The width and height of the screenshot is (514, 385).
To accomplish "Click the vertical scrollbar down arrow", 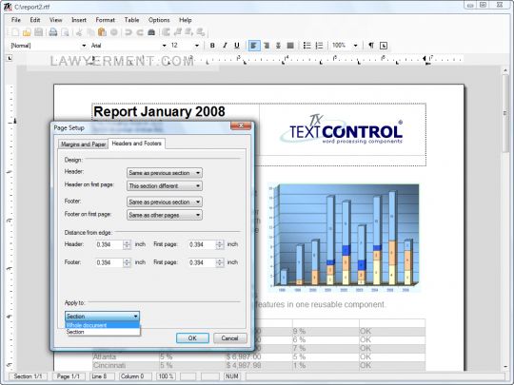I will click(505, 367).
